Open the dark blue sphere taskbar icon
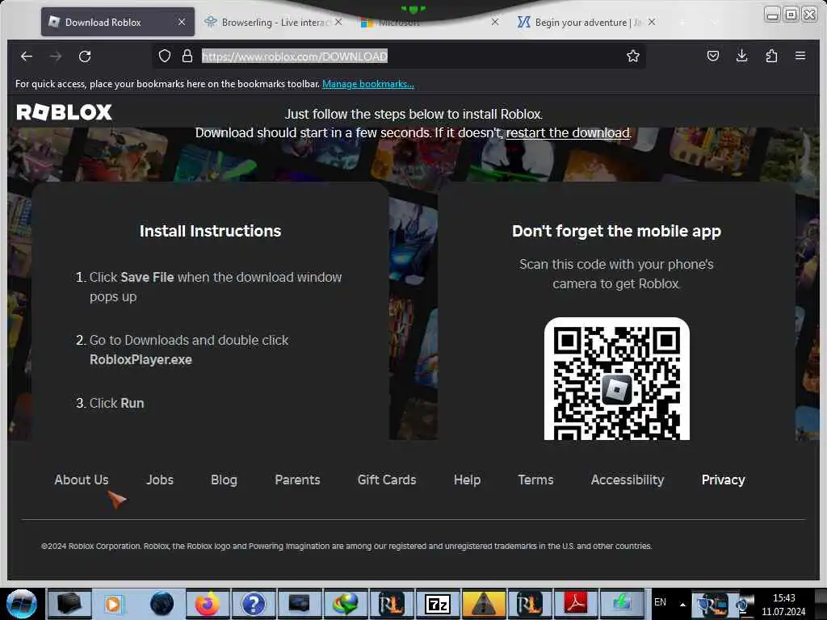The width and height of the screenshot is (827, 620). pyautogui.click(x=162, y=604)
